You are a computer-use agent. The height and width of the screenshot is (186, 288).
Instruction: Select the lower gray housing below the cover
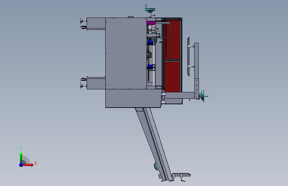[x=133, y=98]
